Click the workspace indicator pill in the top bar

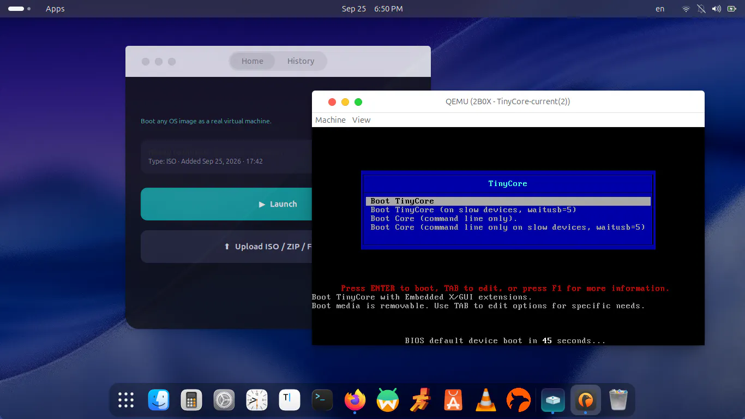(x=19, y=9)
